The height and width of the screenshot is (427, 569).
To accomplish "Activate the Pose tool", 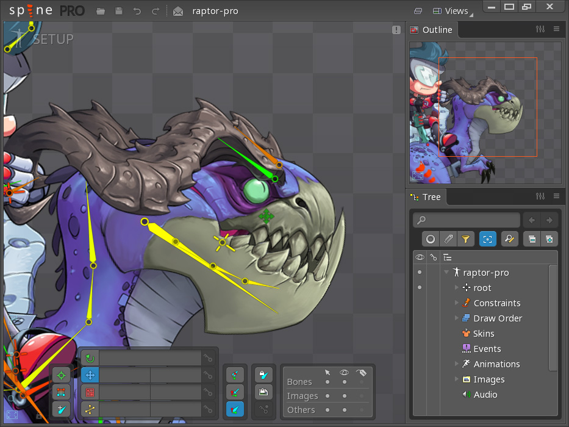I will click(x=60, y=375).
